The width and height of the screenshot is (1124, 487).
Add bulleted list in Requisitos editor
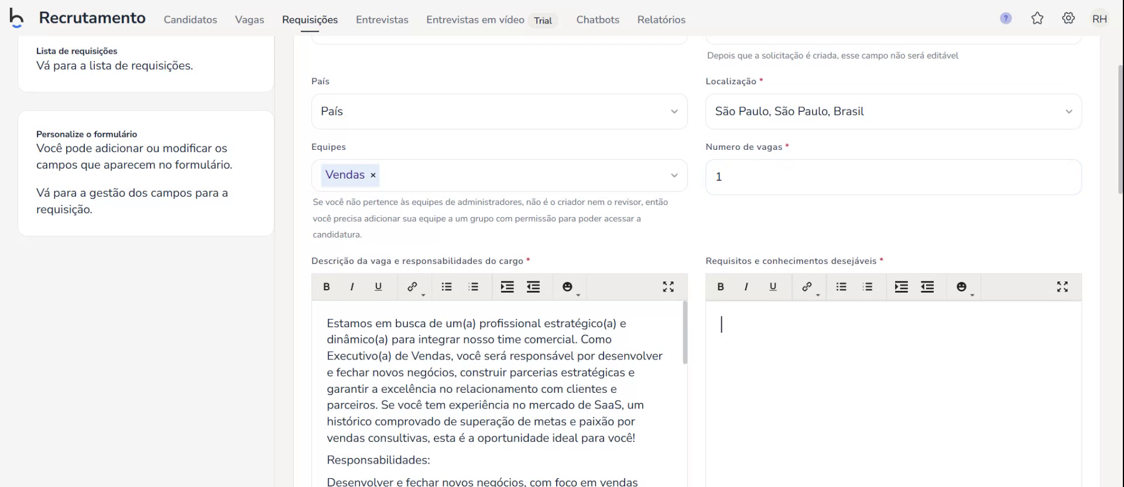[x=841, y=287]
